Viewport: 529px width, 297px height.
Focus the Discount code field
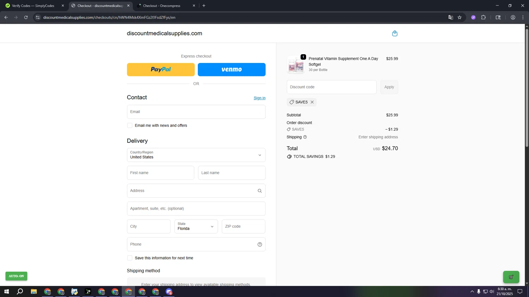(332, 87)
